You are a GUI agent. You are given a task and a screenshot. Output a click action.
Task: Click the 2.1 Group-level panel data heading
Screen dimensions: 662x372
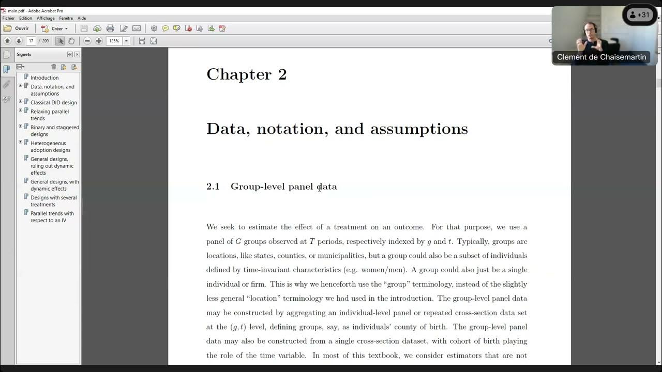pyautogui.click(x=272, y=187)
